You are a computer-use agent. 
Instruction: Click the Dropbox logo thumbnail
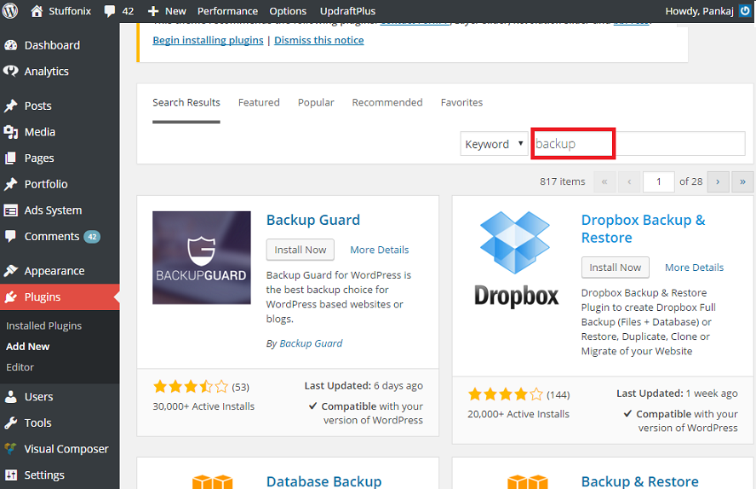[516, 260]
